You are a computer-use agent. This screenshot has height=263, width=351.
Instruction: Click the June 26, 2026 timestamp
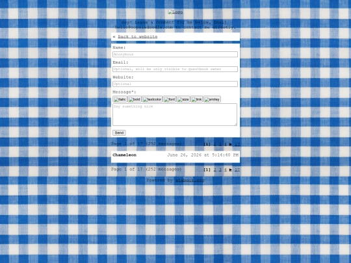[x=203, y=155]
